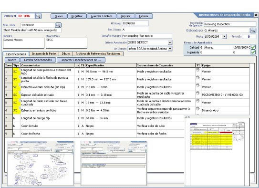
Task: Click the Tamaño Muestra field
Action: click(x=147, y=36)
